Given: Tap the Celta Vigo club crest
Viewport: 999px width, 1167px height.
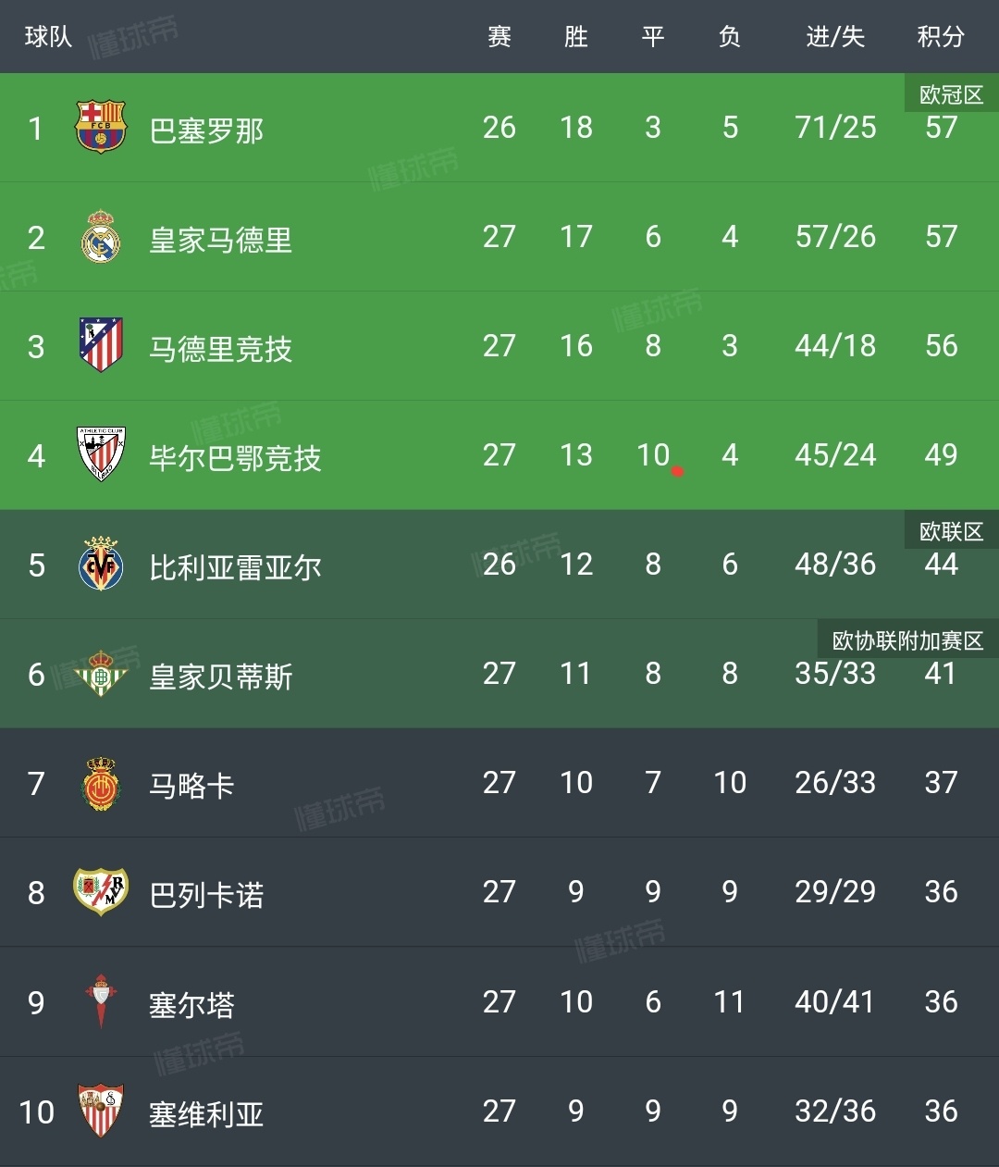Looking at the screenshot, I should (100, 1001).
